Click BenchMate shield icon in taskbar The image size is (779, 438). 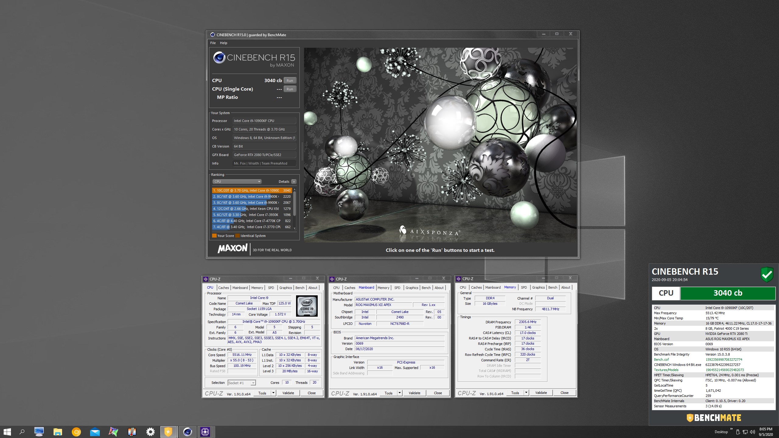click(x=168, y=432)
